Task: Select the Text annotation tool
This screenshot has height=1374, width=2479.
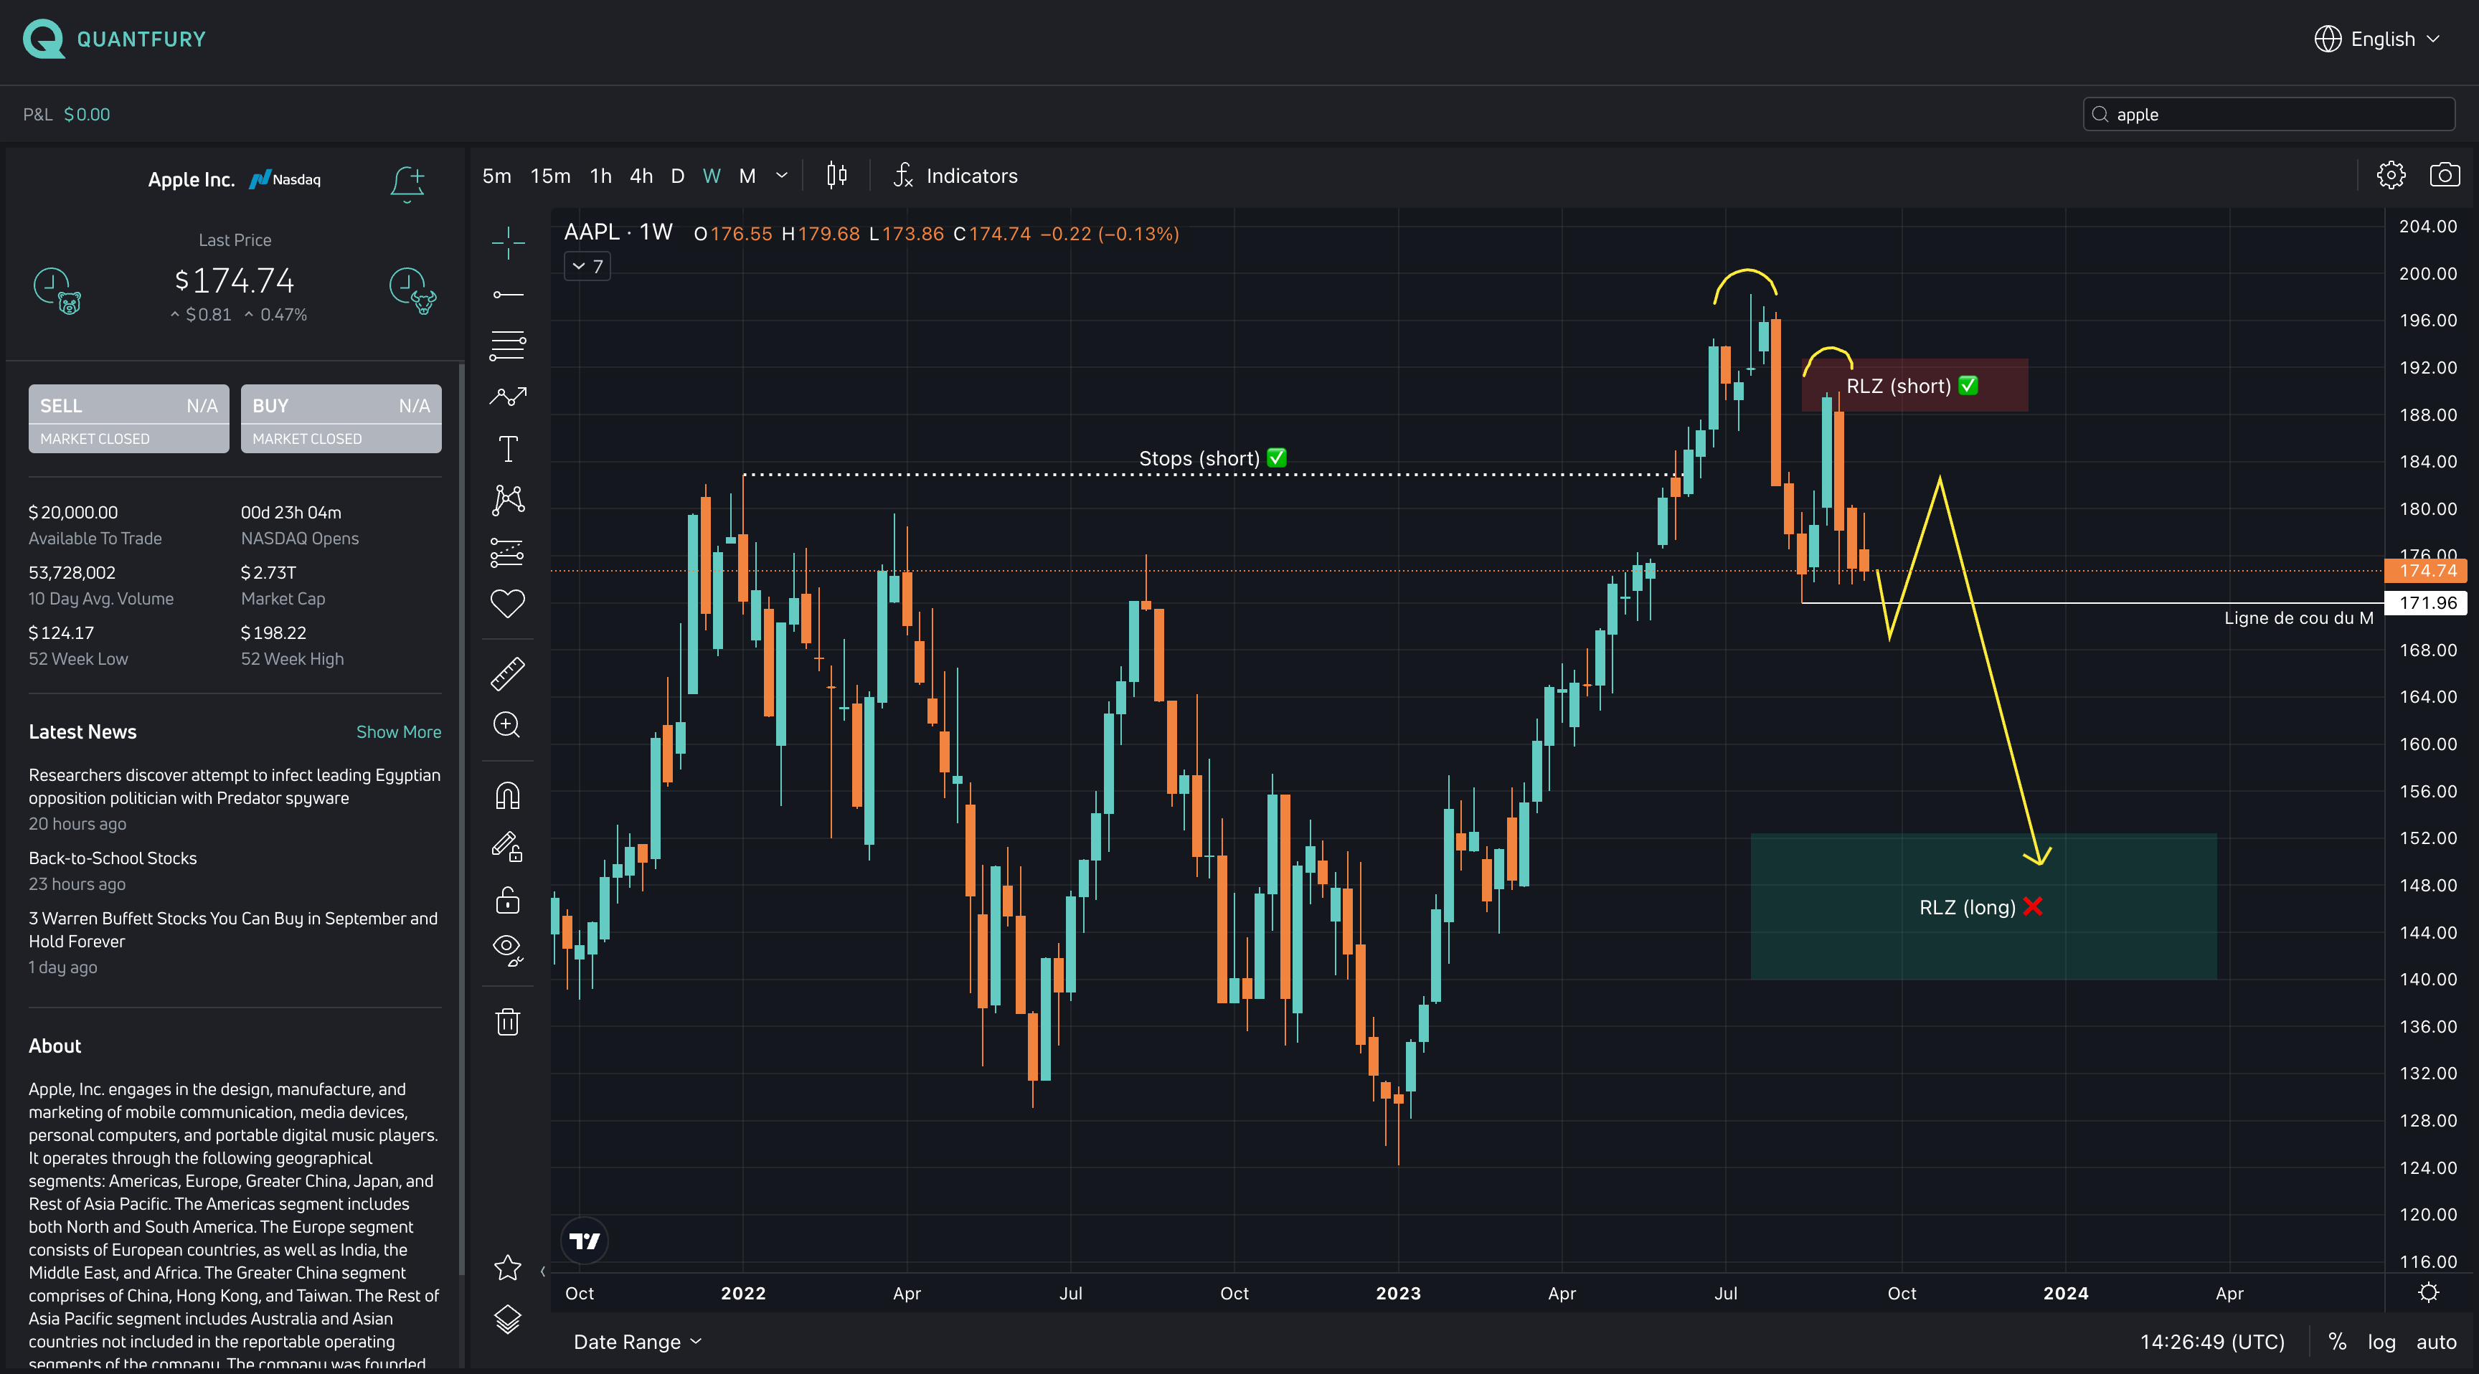Action: click(x=507, y=448)
